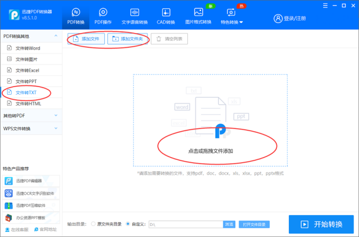This screenshot has height=237, width=359.
Task: Click the OCR eye product icon
Action: (x=9, y=193)
